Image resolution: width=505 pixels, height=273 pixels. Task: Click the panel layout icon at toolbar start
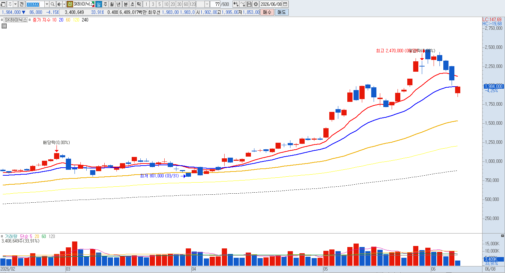point(3,4)
